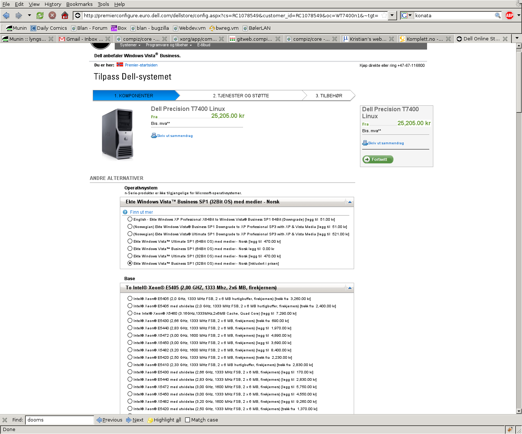Open the toolbar overflow arrow next to ABP
Screen dimensions: 522x434
pos(519,15)
